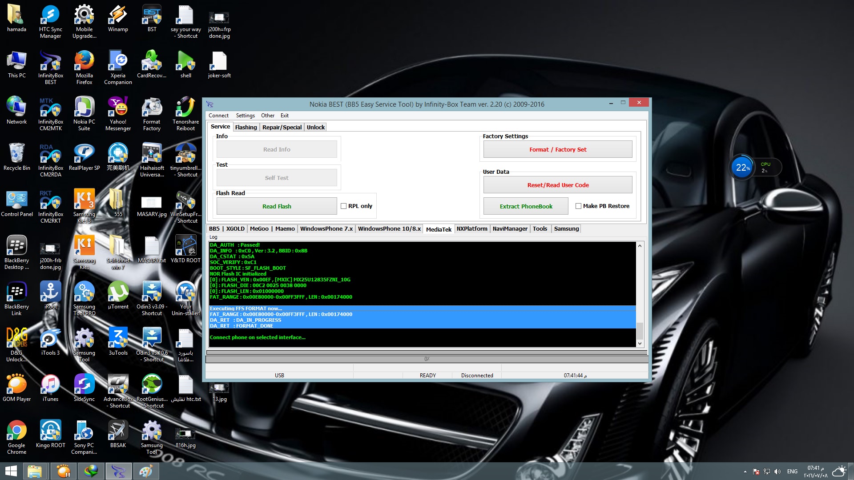Screen dimensions: 854x480
Task: Open the Nokia PC Suite icon
Action: click(x=84, y=113)
